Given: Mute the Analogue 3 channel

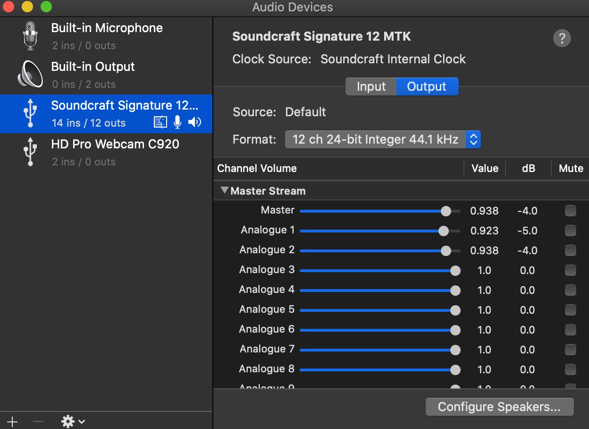Looking at the screenshot, I should click(x=571, y=270).
